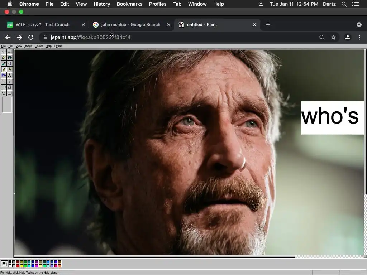Viewport: 367px width, 275px height.
Task: Open the tab search dropdown arrow
Action: click(359, 25)
